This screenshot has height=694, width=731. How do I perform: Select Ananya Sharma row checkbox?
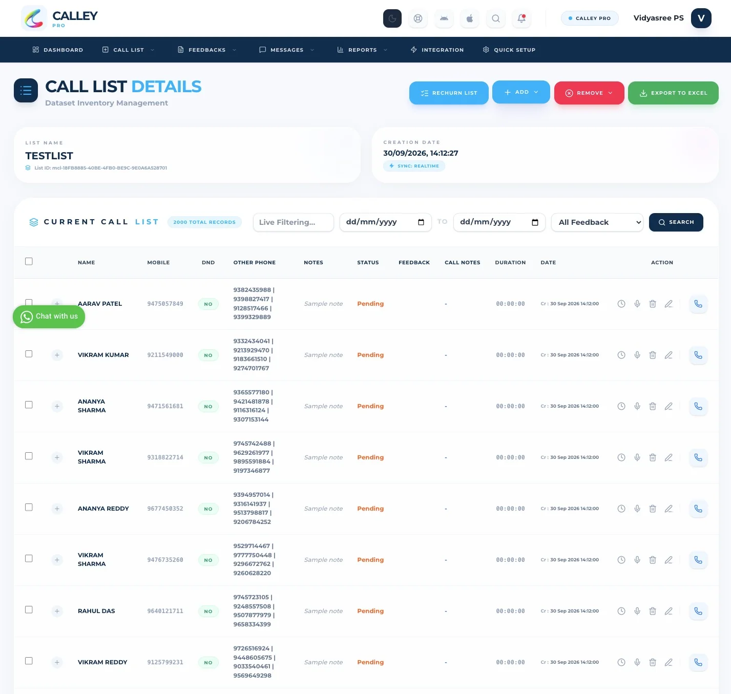coord(29,405)
